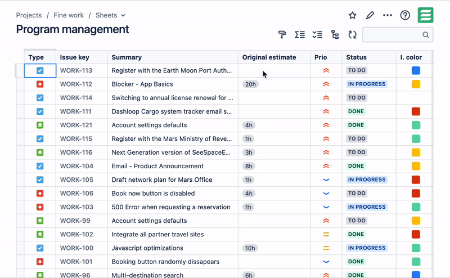This screenshot has height=278, width=450.
Task: Open IN PROGRESS status of WORK-105
Action: [x=367, y=180]
